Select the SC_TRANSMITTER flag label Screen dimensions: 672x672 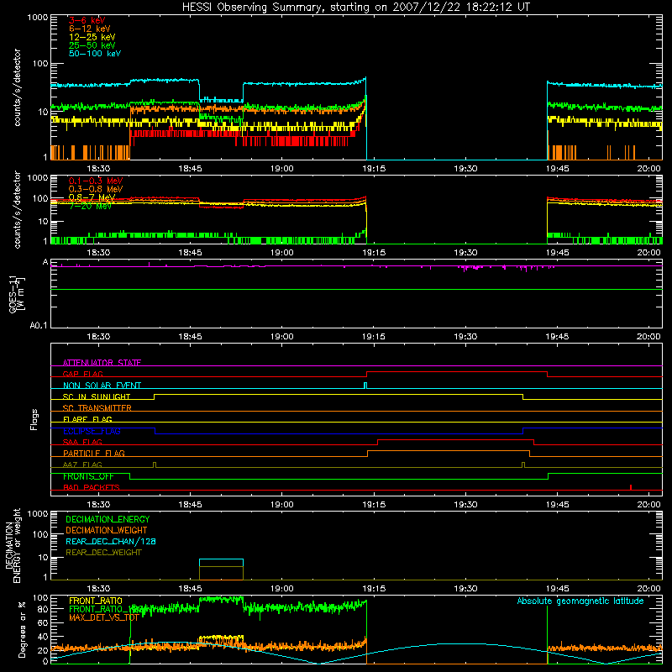[97, 407]
